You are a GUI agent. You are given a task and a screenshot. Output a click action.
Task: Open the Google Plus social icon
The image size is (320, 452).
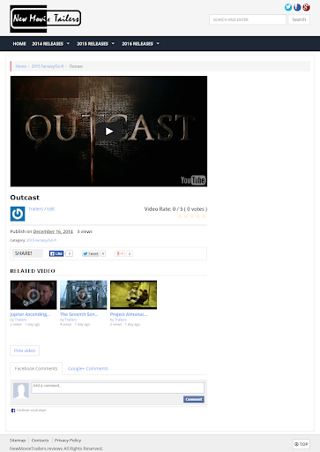(x=306, y=7)
